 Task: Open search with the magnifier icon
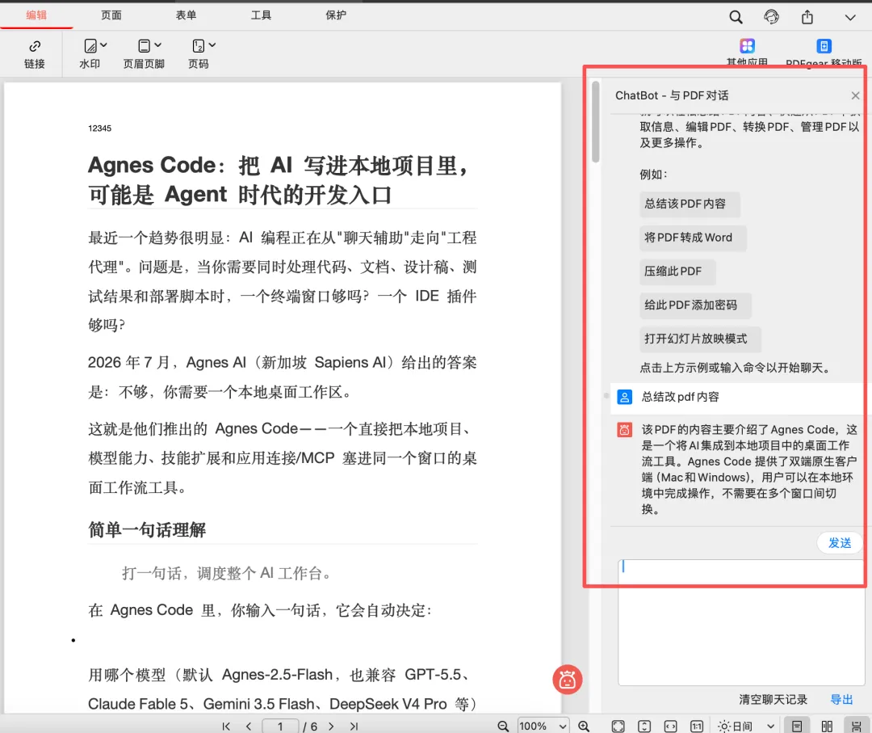736,17
